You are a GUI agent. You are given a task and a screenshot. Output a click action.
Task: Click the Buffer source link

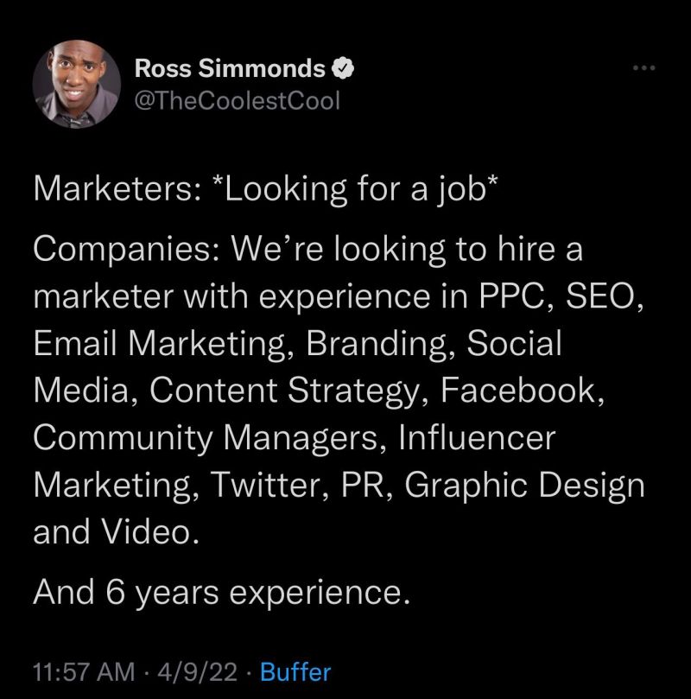(295, 671)
